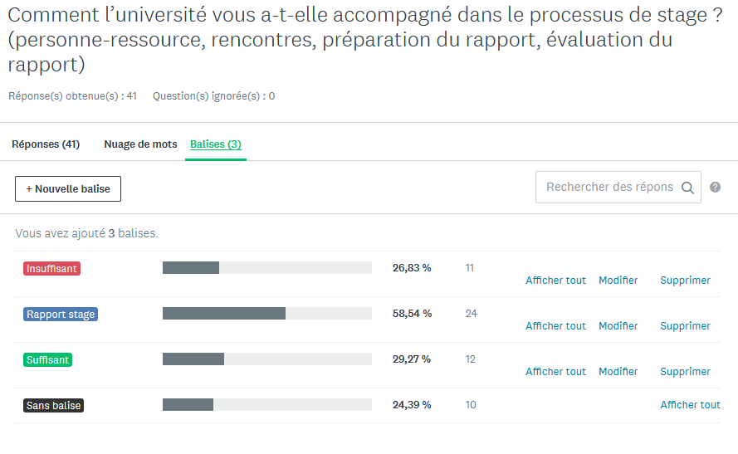Click the search magnifier icon
Screen dimensions: 738x454
(x=687, y=188)
